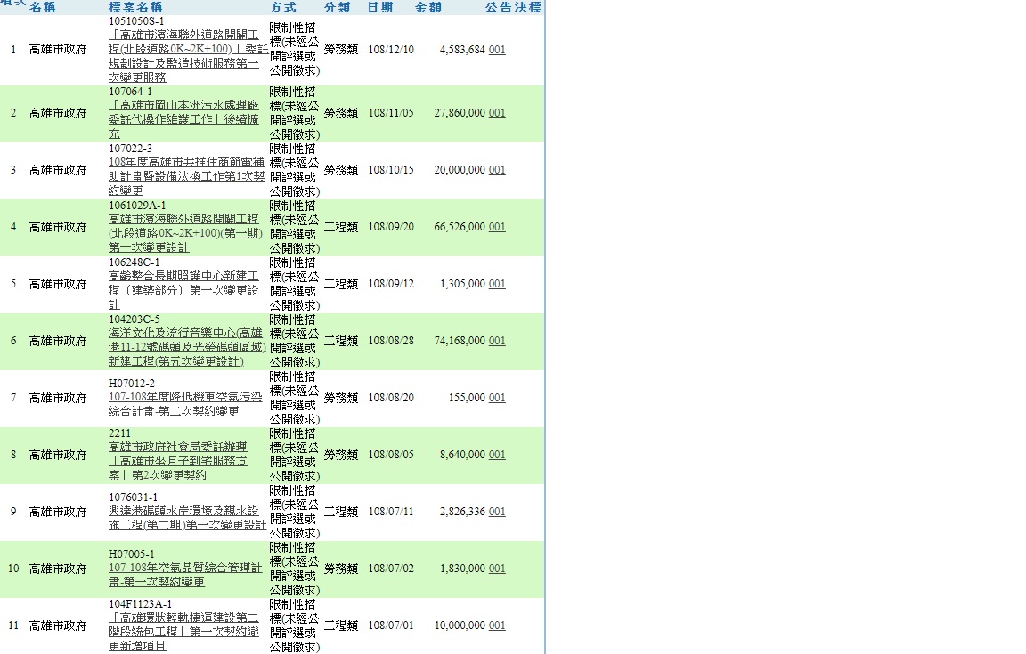Screen dimensions: 1026x654
Task: Click 001 link in the 27,860,000 row
Action: (497, 113)
